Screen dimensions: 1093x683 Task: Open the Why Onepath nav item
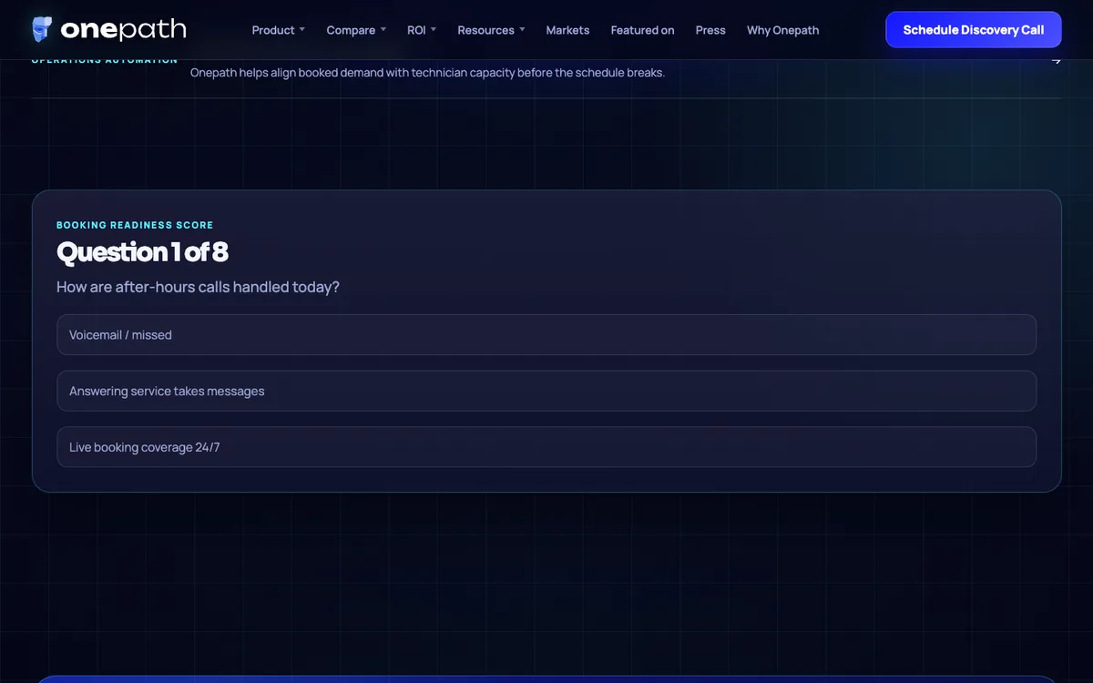[782, 30]
